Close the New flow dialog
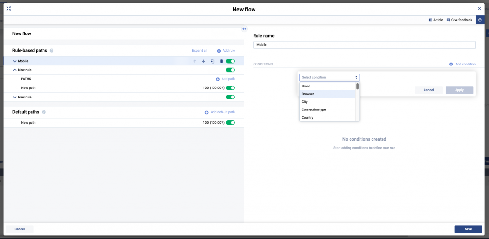This screenshot has height=239, width=489. pyautogui.click(x=479, y=9)
